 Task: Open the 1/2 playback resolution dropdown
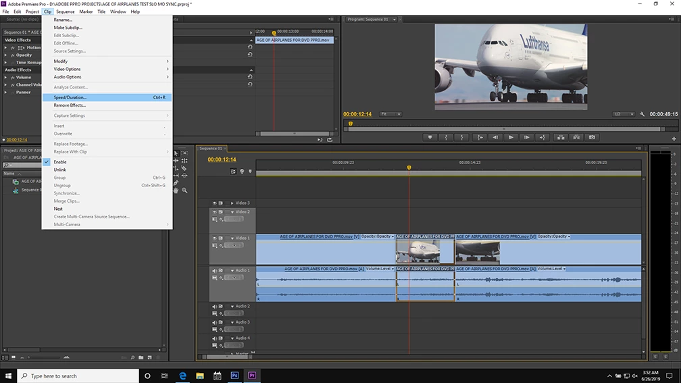click(623, 114)
